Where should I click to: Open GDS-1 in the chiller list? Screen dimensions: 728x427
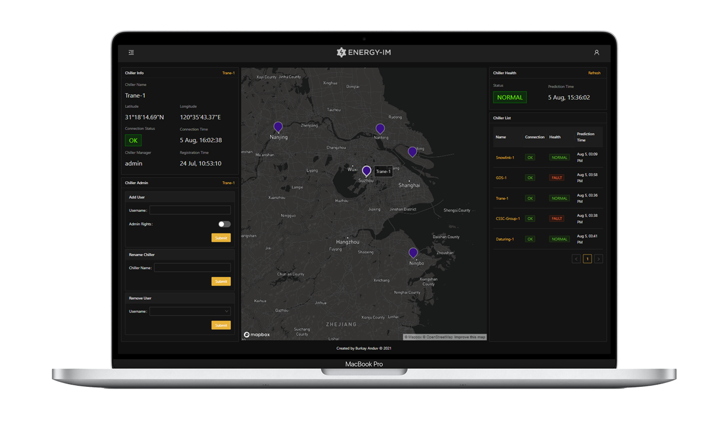[501, 178]
